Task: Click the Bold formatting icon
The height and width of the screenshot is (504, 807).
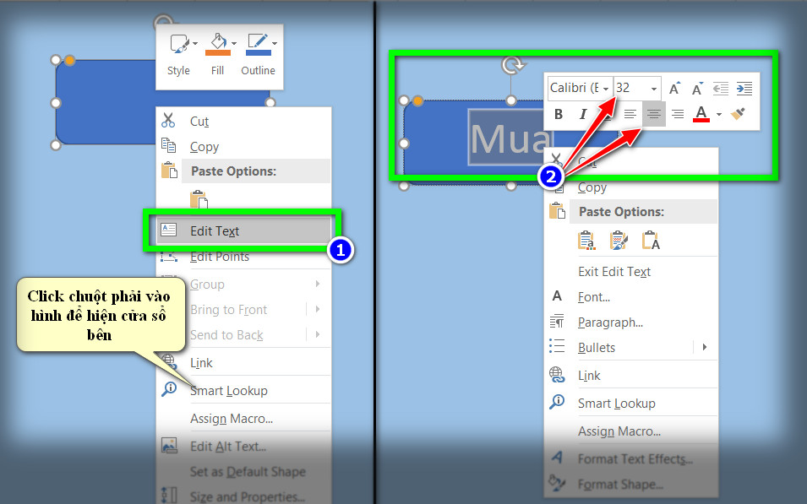Action: click(x=559, y=114)
